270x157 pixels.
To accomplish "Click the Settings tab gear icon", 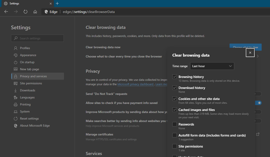I will (6, 4).
